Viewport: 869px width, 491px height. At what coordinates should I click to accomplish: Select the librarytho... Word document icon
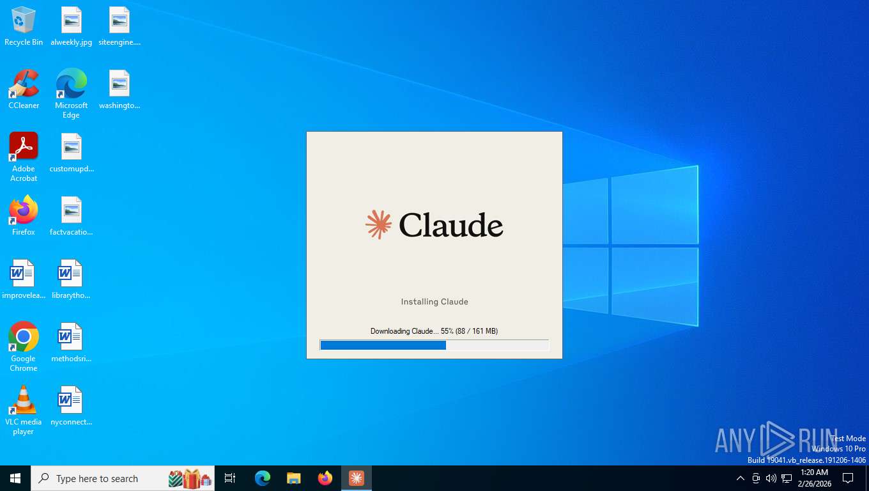pyautogui.click(x=72, y=279)
